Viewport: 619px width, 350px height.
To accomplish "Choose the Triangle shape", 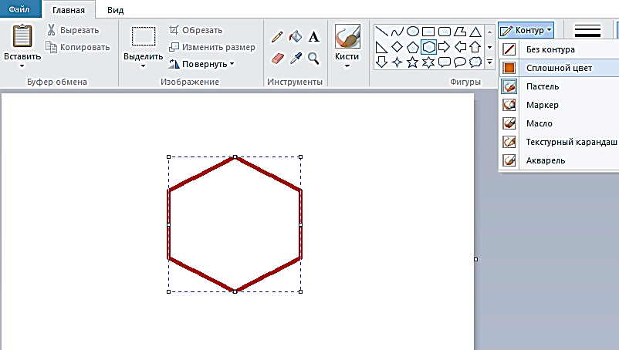I will tap(475, 32).
